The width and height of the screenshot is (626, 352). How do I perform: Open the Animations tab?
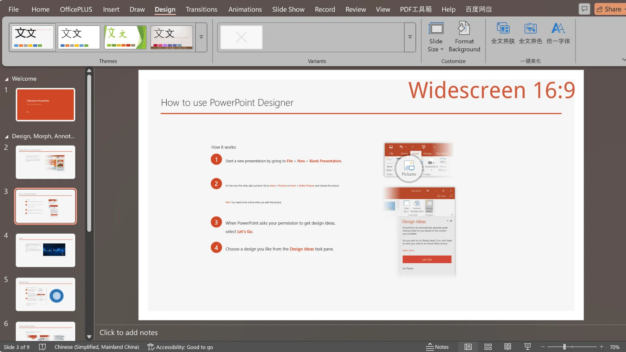[x=245, y=9]
